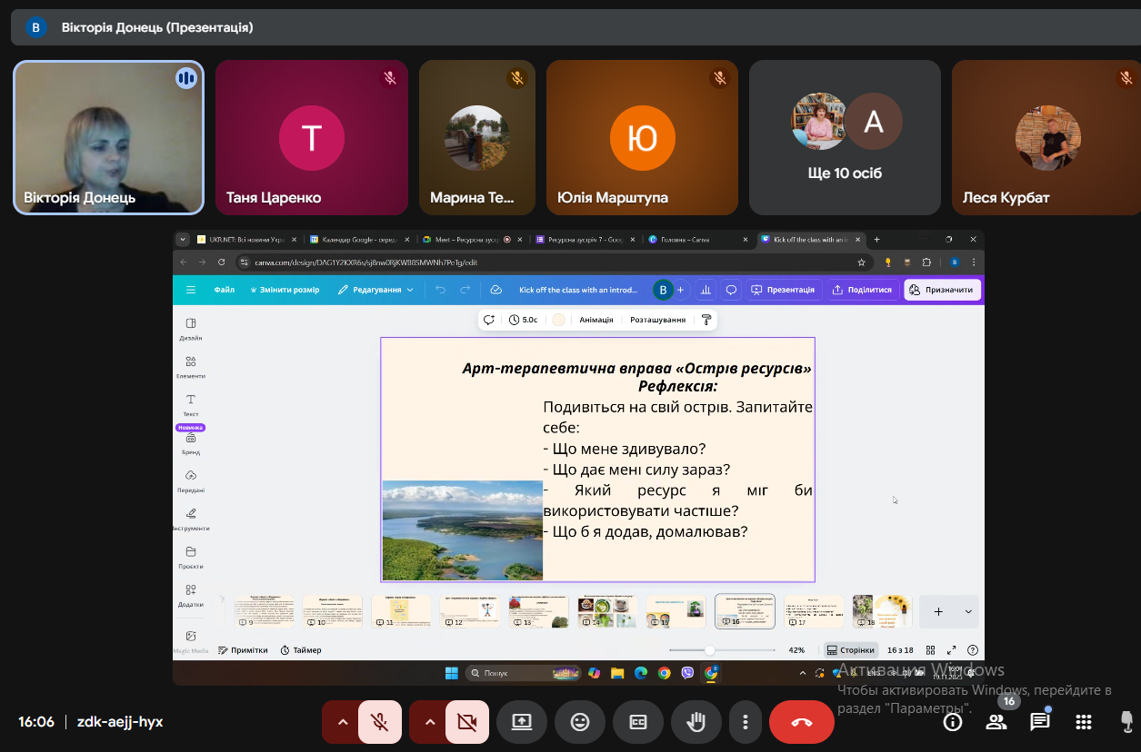Select Юлія Марштупа participant tile
Viewport: 1141px width, 752px height.
coord(642,137)
